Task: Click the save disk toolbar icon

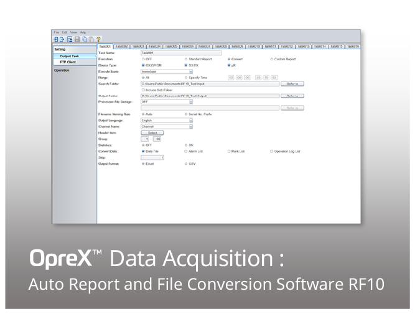Action: pos(77,39)
